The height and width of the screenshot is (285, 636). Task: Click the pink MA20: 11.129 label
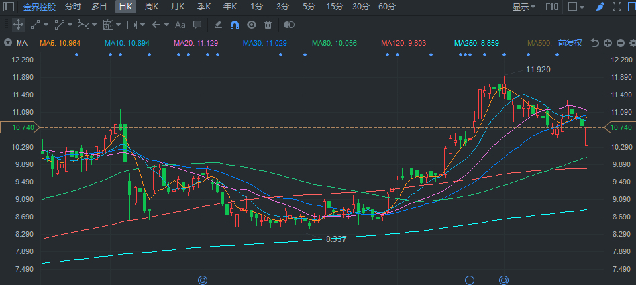coord(196,43)
